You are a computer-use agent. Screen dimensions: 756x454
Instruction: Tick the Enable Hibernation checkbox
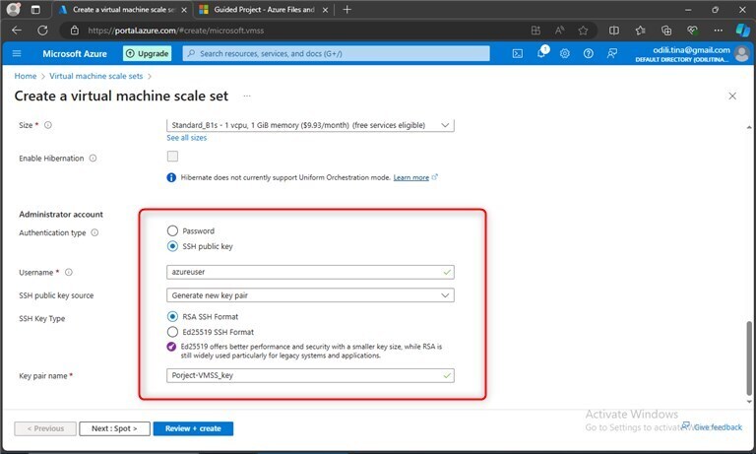tap(172, 157)
